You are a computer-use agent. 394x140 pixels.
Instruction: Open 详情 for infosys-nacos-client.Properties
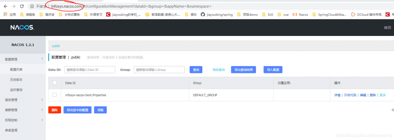(337, 95)
